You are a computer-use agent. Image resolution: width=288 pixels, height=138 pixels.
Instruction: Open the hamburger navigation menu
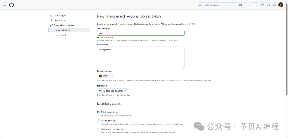5,5
